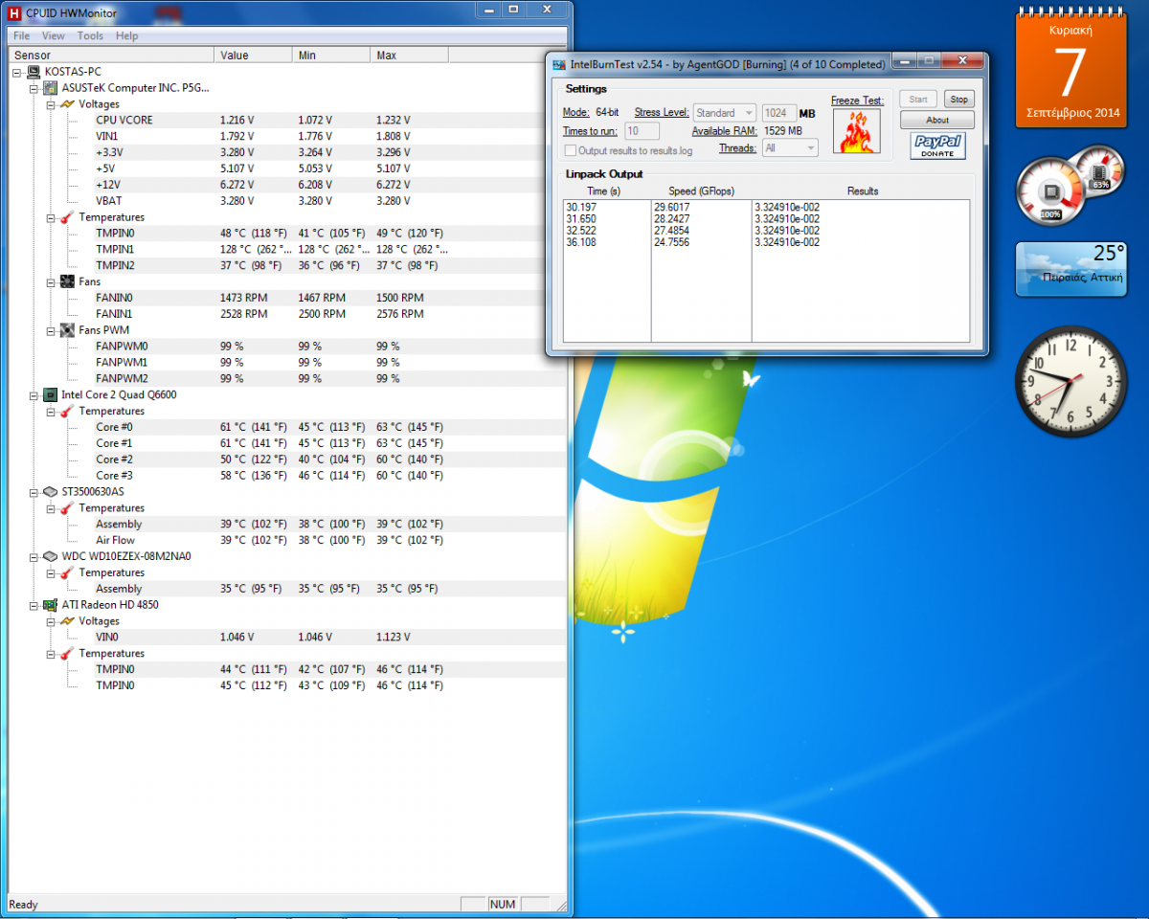Click the Max column header
1149x919 pixels.
410,56
